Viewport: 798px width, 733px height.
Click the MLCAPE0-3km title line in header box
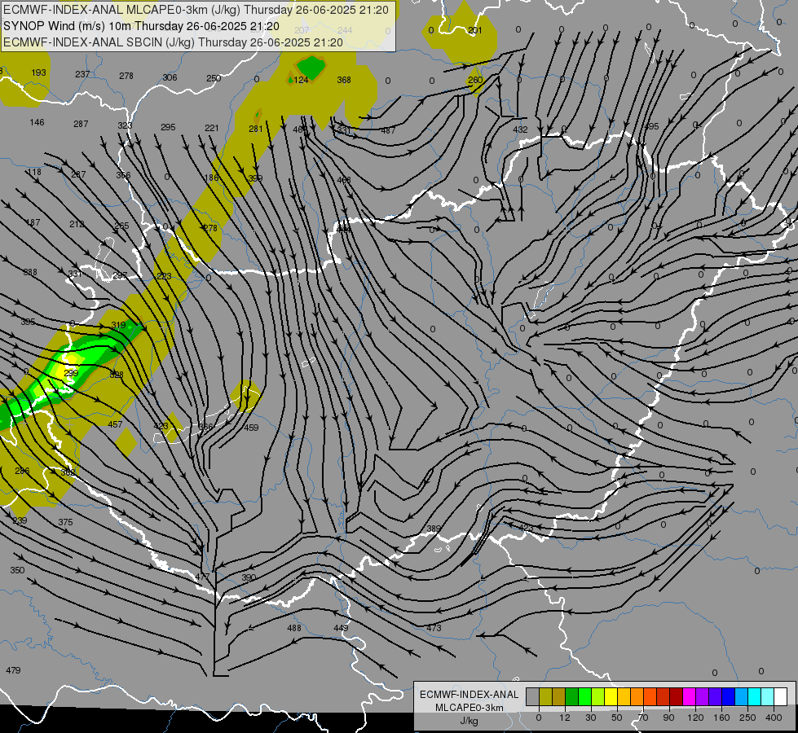pos(196,10)
